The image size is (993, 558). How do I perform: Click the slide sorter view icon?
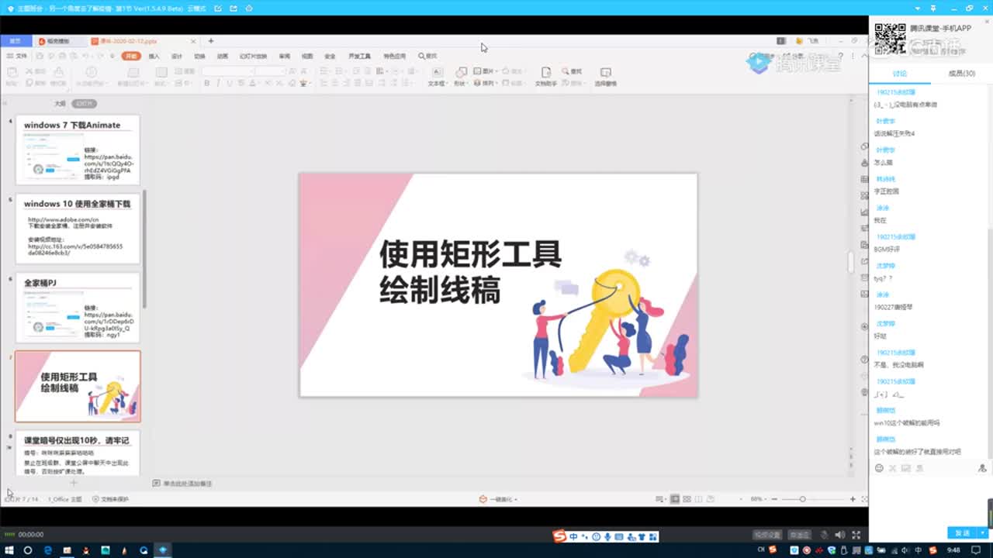pyautogui.click(x=687, y=499)
